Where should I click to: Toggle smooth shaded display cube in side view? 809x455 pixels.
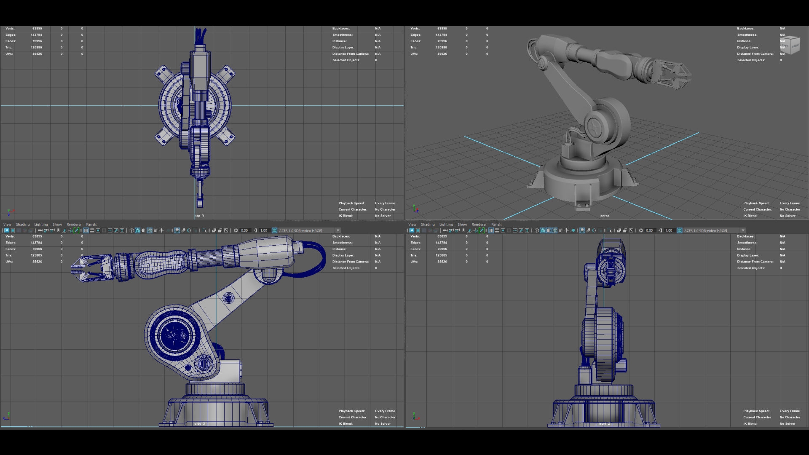point(137,230)
